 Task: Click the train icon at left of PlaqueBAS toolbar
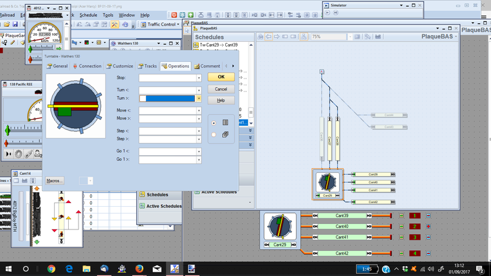260,37
